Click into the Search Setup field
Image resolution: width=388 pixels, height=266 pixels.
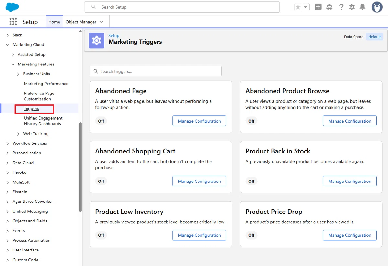pyautogui.click(x=182, y=7)
